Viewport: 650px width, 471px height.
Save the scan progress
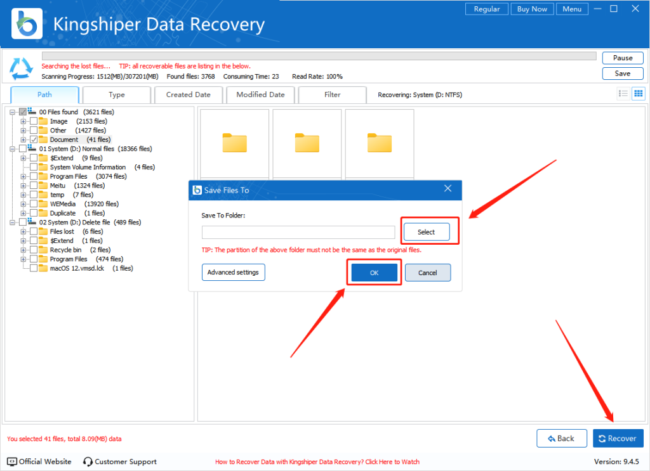point(623,74)
